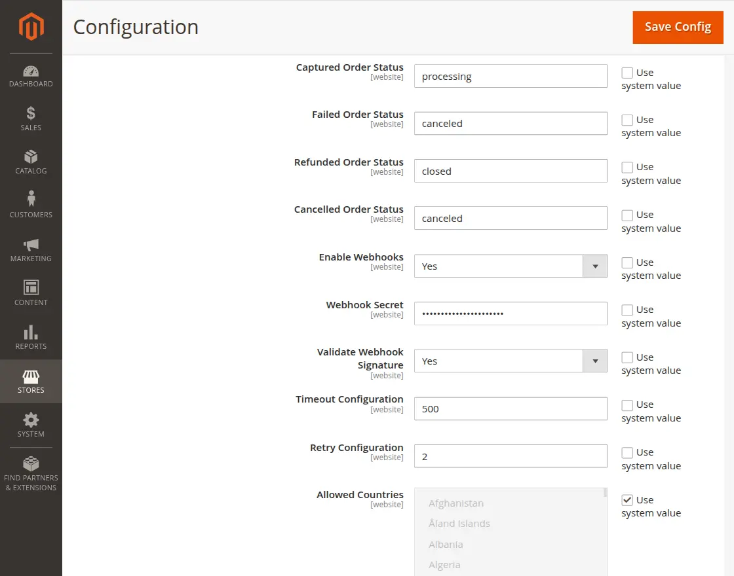Image resolution: width=734 pixels, height=576 pixels.
Task: Open the Enable Webhooks dropdown
Action: [x=511, y=266]
